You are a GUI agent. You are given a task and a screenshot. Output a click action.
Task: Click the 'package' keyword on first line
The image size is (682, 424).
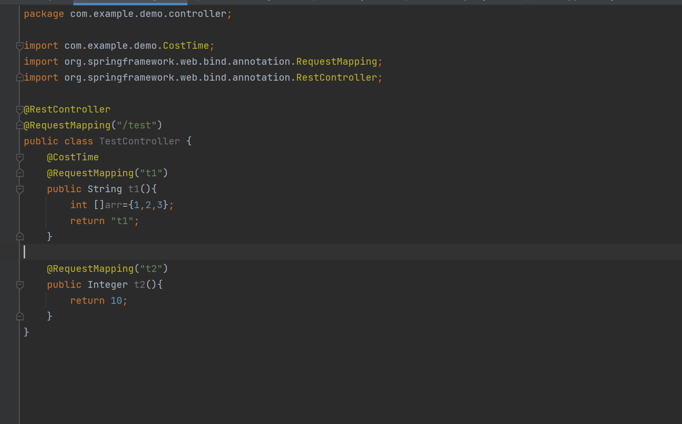click(x=44, y=14)
